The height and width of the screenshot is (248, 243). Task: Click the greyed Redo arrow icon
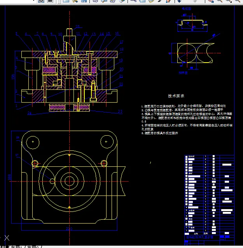[x=195, y=1]
